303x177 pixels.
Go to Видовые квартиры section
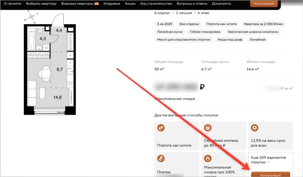tap(77, 4)
